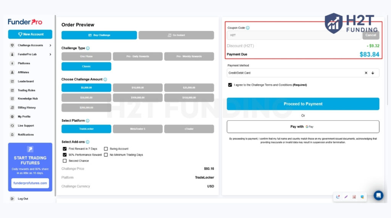The width and height of the screenshot is (391, 218).
Task: Click the New Account button
Action: coord(30,34)
